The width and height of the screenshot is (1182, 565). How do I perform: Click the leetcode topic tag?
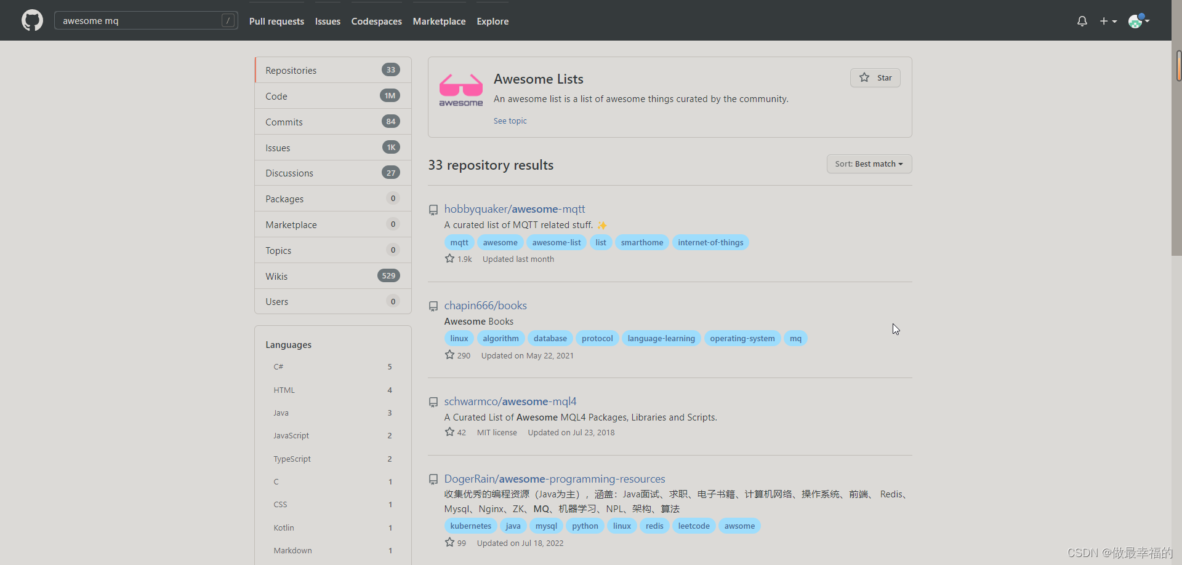coord(694,526)
